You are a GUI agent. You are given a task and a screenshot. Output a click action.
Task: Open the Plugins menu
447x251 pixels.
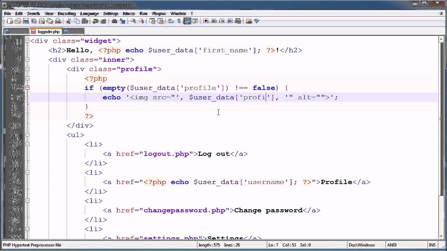(159, 14)
